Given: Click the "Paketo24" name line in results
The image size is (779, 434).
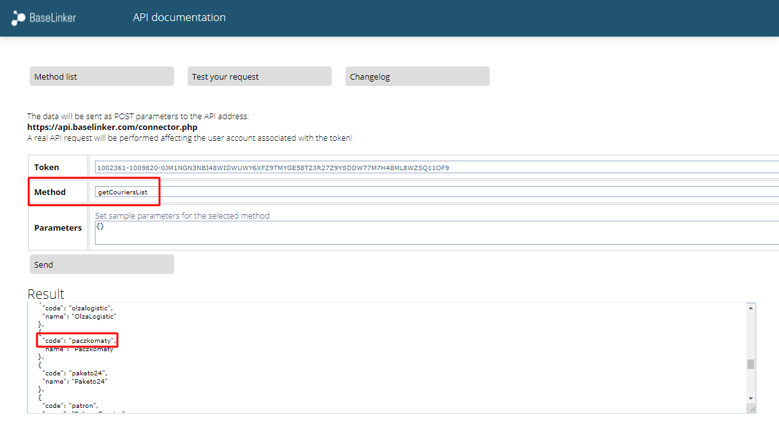Looking at the screenshot, I should pyautogui.click(x=75, y=381).
